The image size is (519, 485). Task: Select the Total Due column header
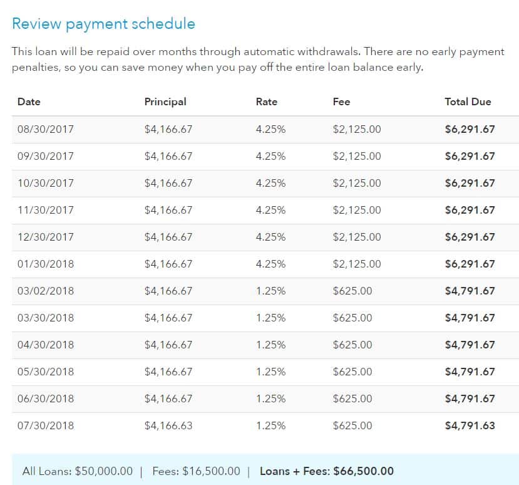[468, 102]
